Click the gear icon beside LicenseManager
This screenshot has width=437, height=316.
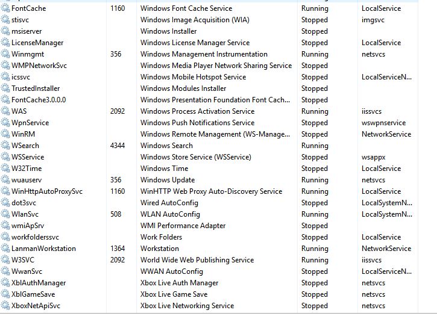pos(5,43)
